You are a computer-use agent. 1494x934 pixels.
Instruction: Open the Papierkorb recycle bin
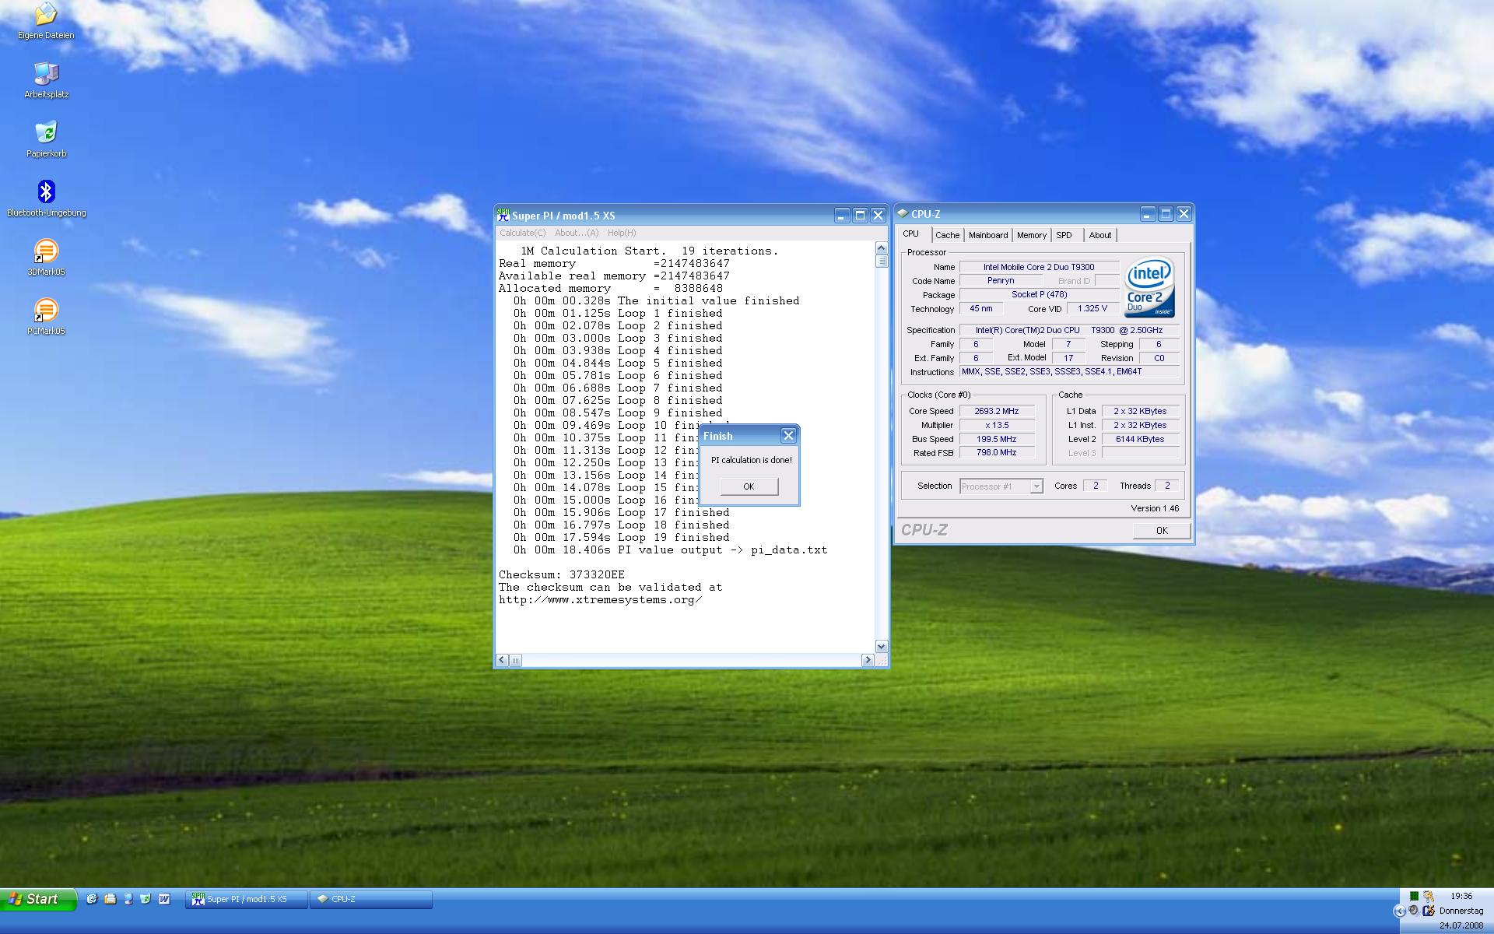(46, 133)
